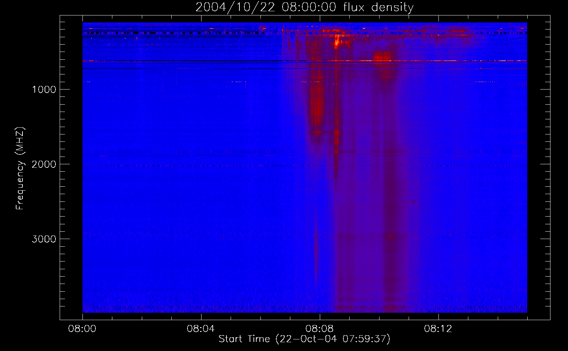Click the 1000 frequency tick label
Viewport: 568px width, 351px height.
point(44,90)
